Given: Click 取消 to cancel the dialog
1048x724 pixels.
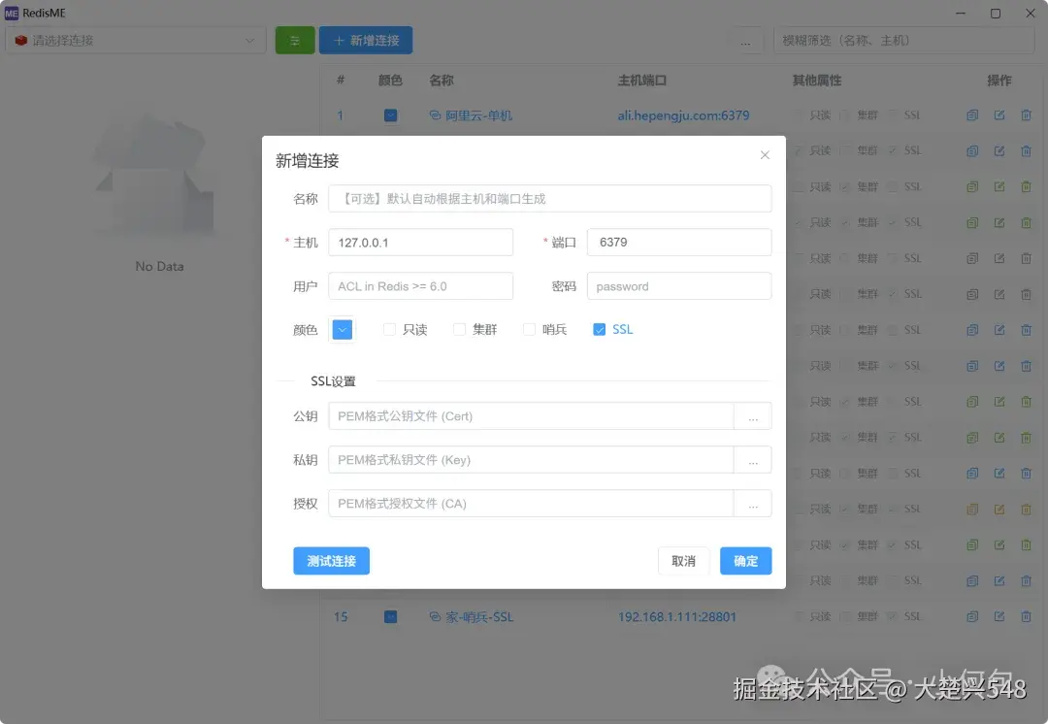Looking at the screenshot, I should (683, 561).
